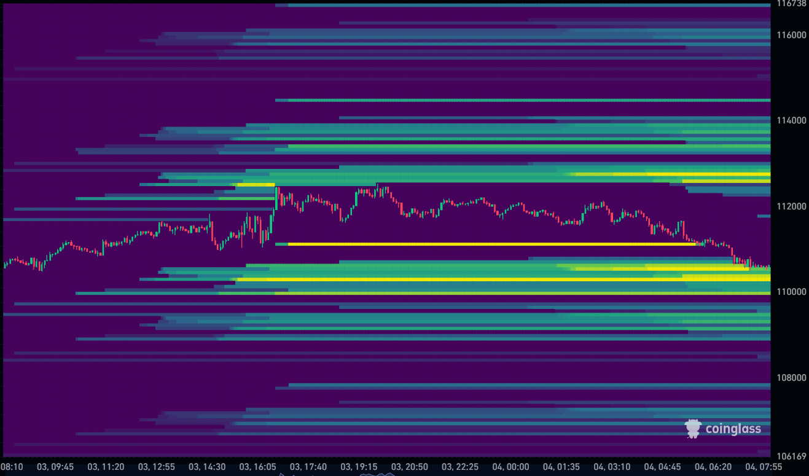This screenshot has width=809, height=476.
Task: Click the 04, 03:10 time label
Action: coord(612,467)
